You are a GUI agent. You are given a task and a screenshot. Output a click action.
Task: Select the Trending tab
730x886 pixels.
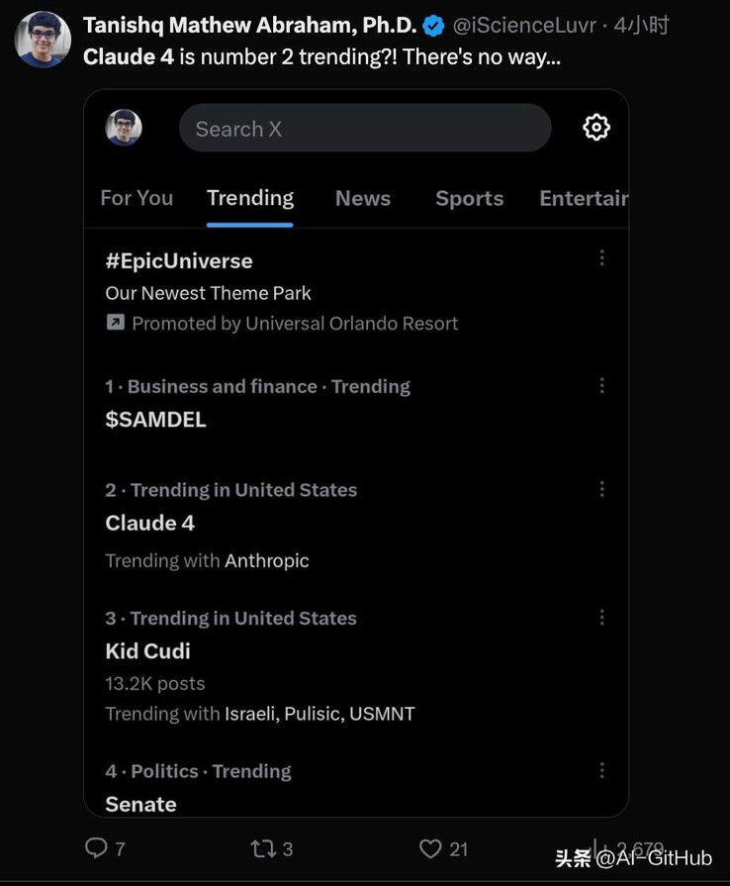[x=250, y=198]
